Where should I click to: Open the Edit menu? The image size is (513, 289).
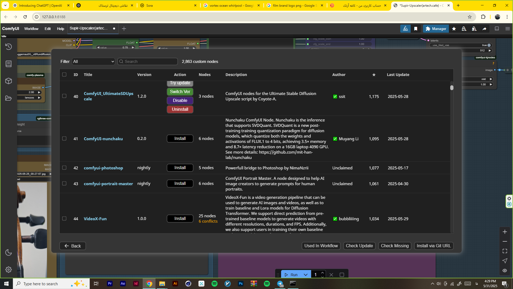point(48,29)
